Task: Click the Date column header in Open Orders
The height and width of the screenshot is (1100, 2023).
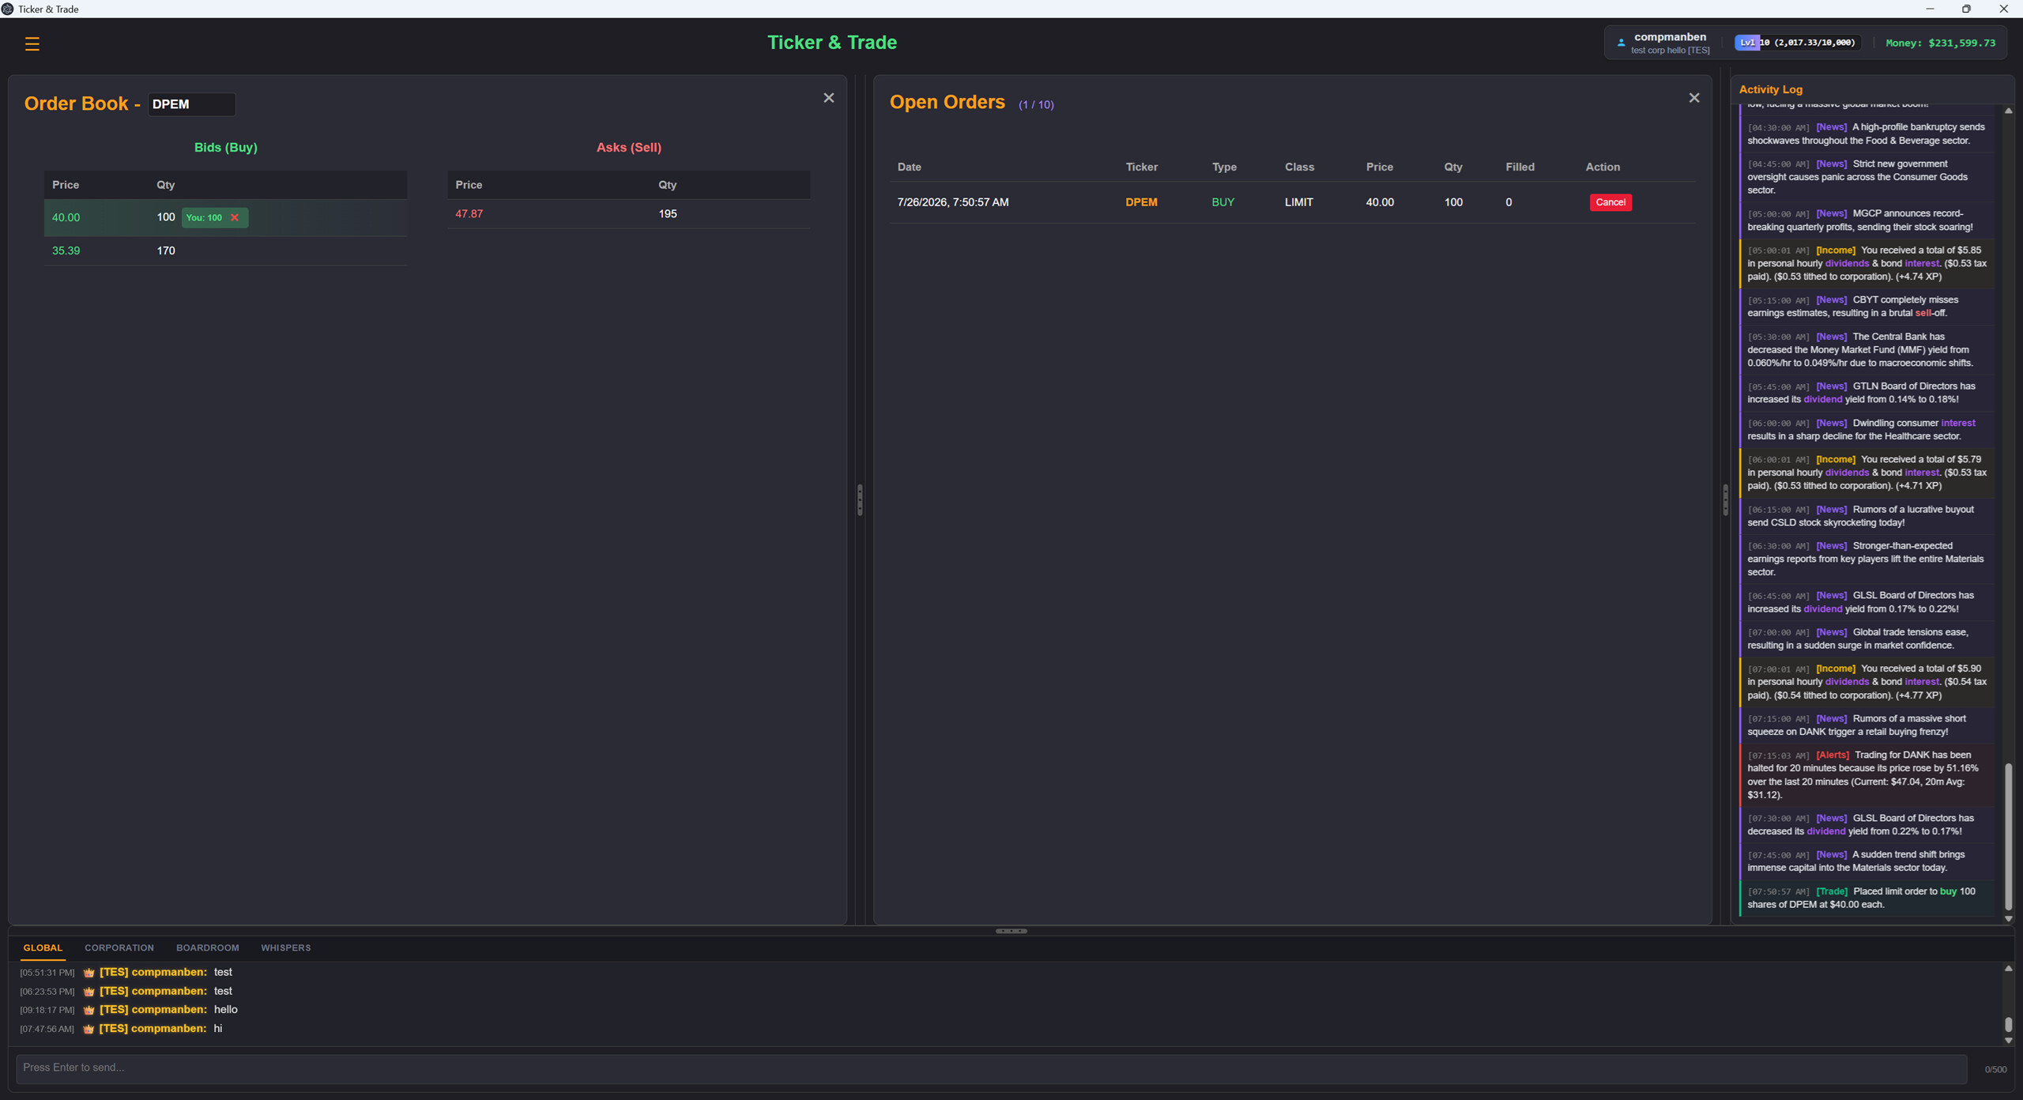Action: [909, 167]
